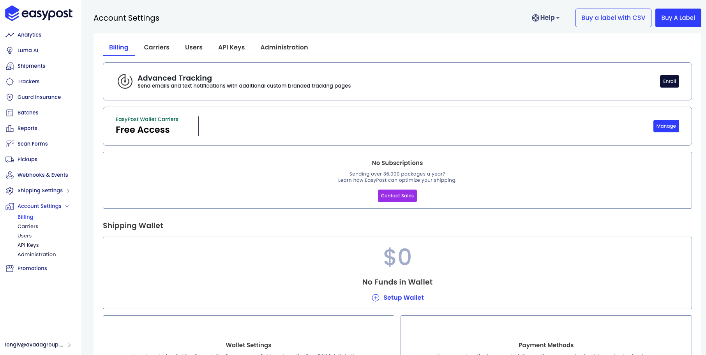Click the Trackers crosshair icon
706x355 pixels.
point(10,82)
